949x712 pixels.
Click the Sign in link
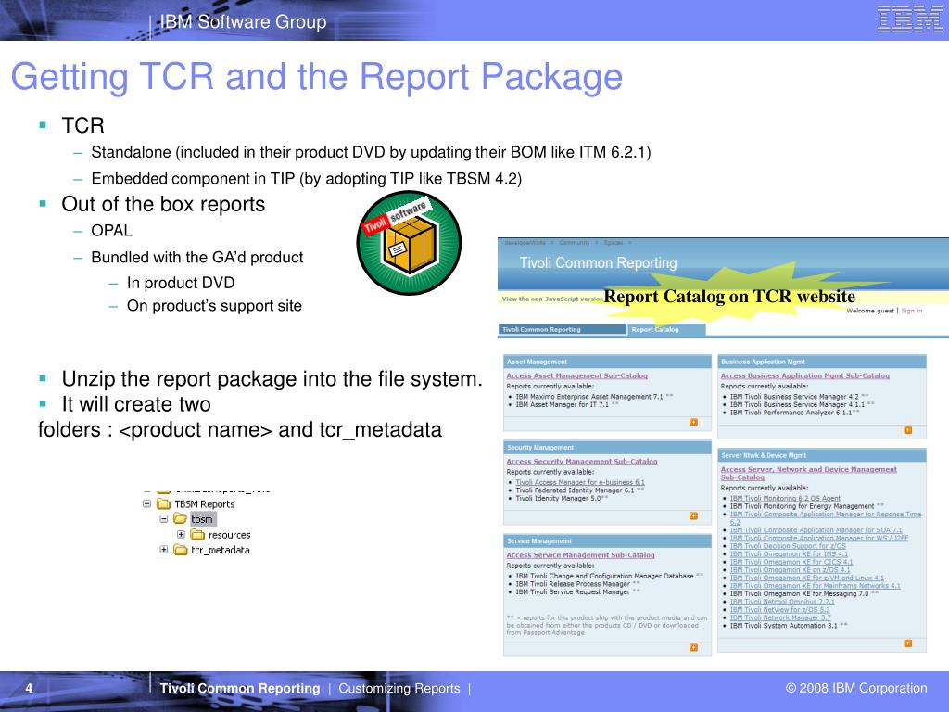pyautogui.click(x=912, y=311)
